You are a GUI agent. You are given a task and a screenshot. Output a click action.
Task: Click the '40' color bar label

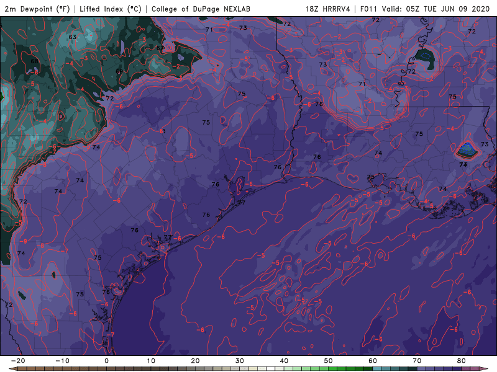(284, 361)
